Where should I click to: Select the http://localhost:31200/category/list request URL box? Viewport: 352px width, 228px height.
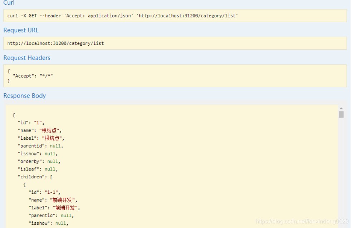pyautogui.click(x=175, y=43)
